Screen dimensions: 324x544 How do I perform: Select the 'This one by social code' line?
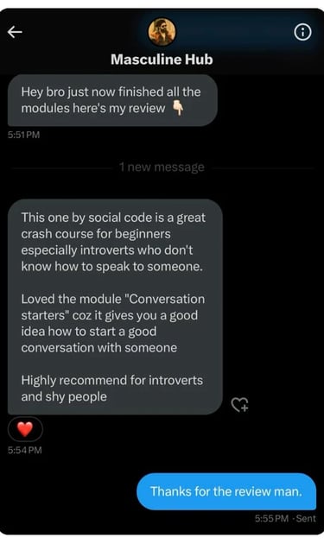113,218
